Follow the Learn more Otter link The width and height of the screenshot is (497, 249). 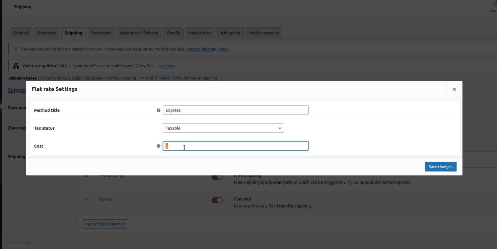point(164,66)
